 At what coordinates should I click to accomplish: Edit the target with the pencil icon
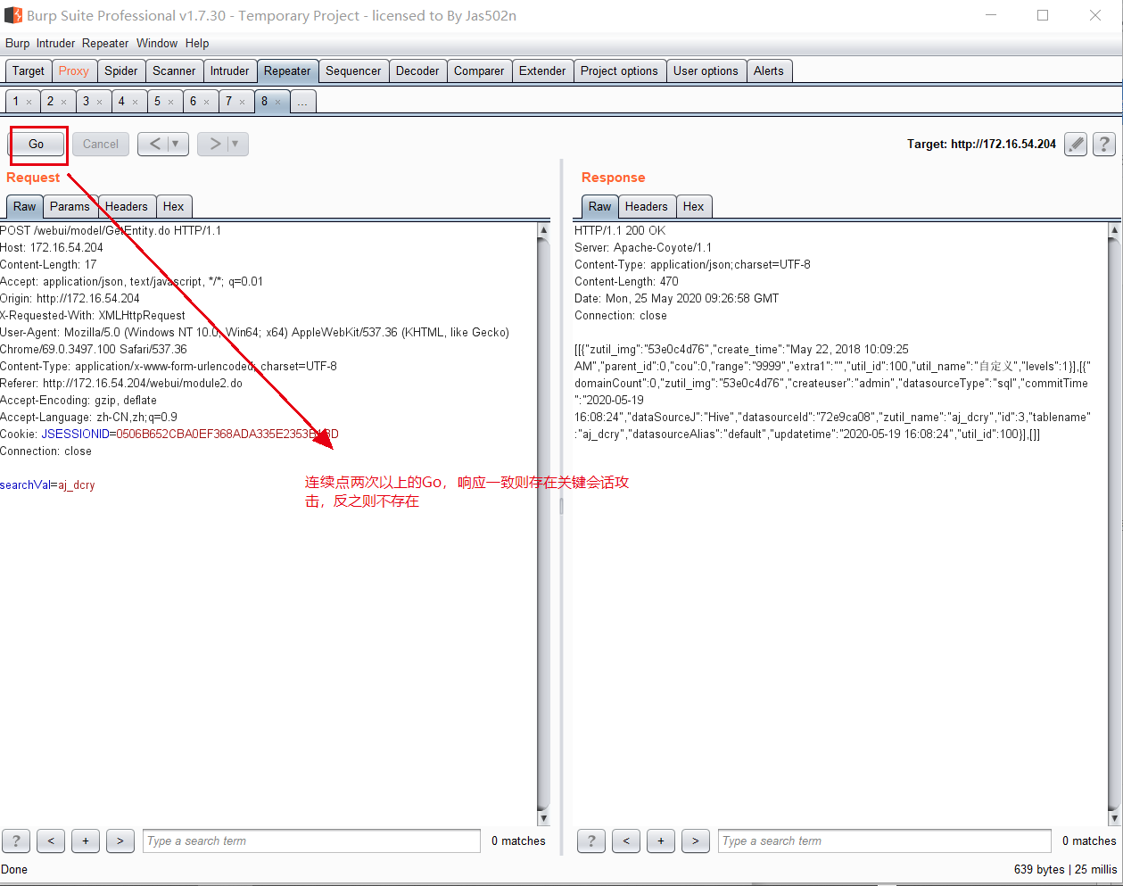pos(1076,144)
